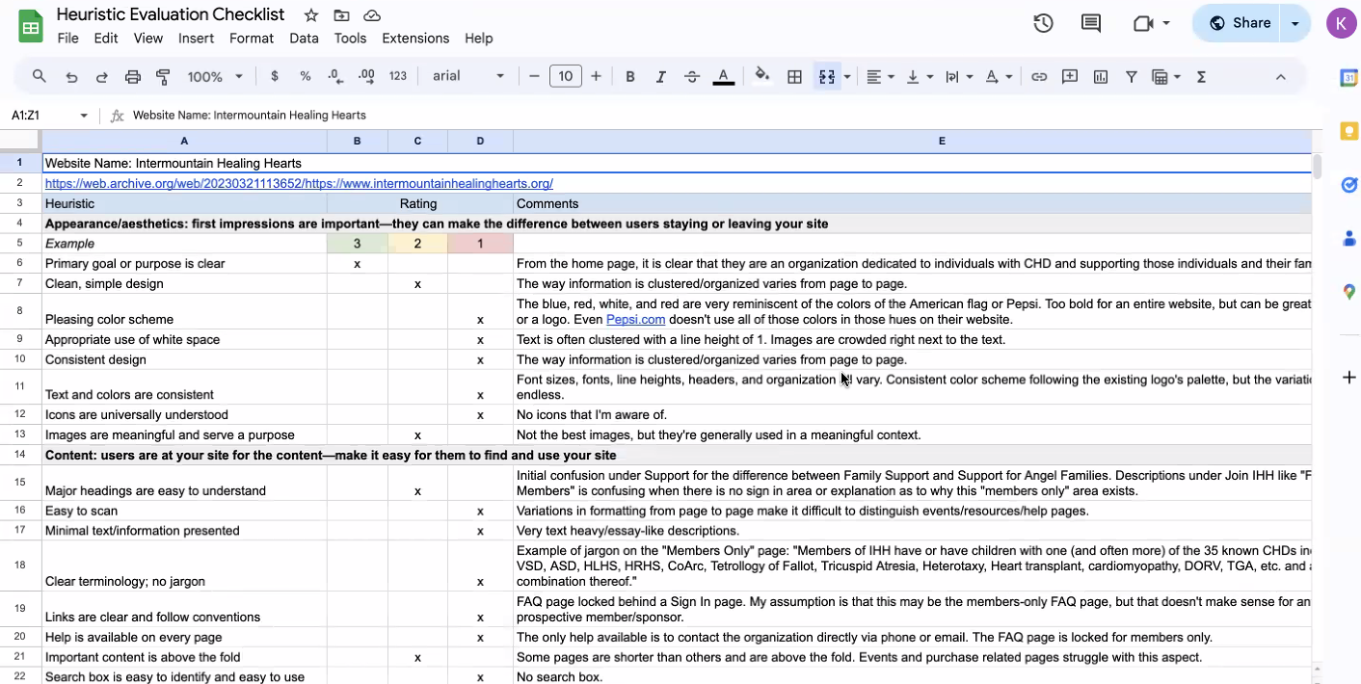Open the Format menu
1361x684 pixels.
click(252, 39)
